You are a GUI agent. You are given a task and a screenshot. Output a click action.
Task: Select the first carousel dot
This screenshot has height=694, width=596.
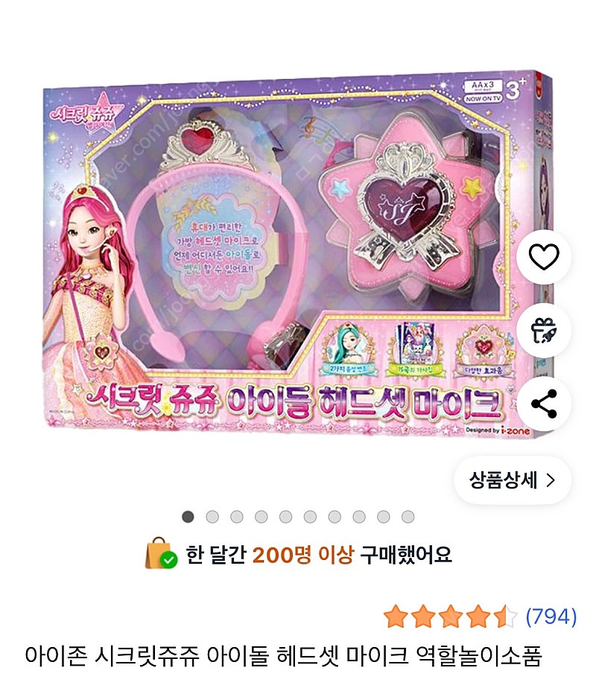pos(188,517)
